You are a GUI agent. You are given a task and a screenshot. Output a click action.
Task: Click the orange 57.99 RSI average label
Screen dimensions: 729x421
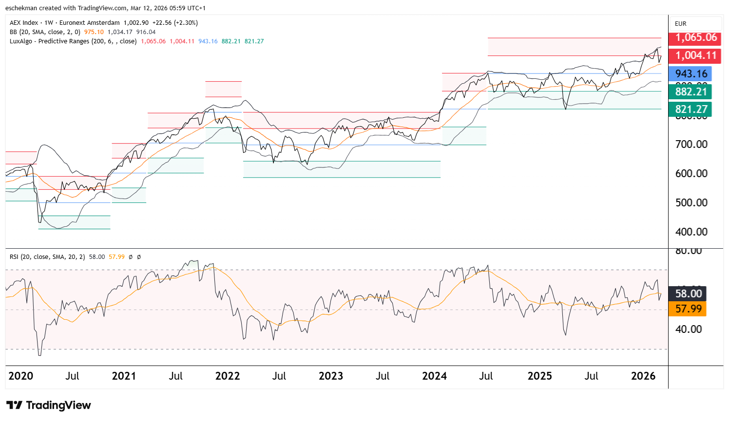pyautogui.click(x=688, y=309)
